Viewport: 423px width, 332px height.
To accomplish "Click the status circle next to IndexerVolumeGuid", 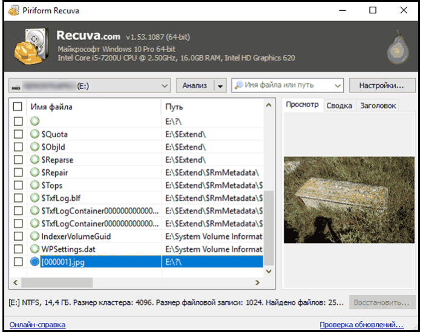I will coord(35,236).
